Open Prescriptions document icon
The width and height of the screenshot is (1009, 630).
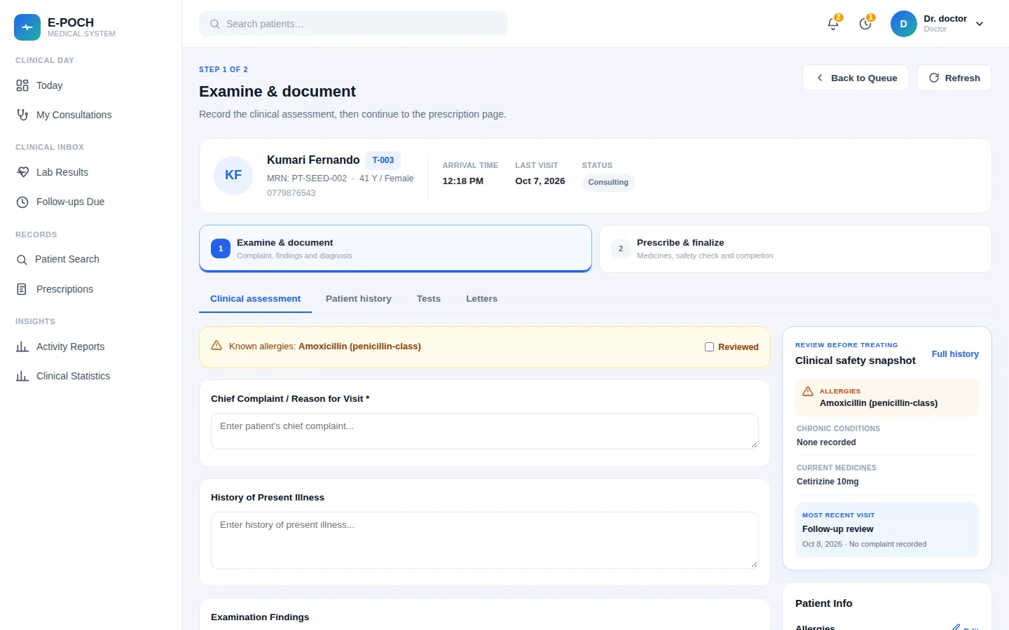tap(22, 289)
